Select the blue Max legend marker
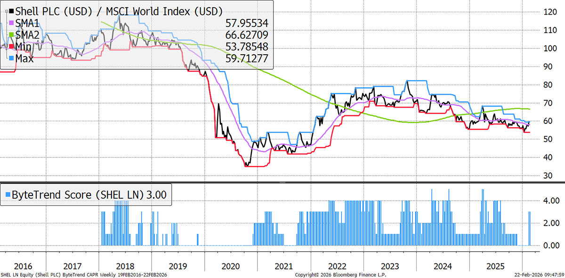 click(x=11, y=58)
